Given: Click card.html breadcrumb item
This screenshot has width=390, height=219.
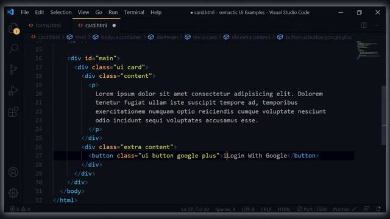Looking at the screenshot, I should (x=49, y=37).
